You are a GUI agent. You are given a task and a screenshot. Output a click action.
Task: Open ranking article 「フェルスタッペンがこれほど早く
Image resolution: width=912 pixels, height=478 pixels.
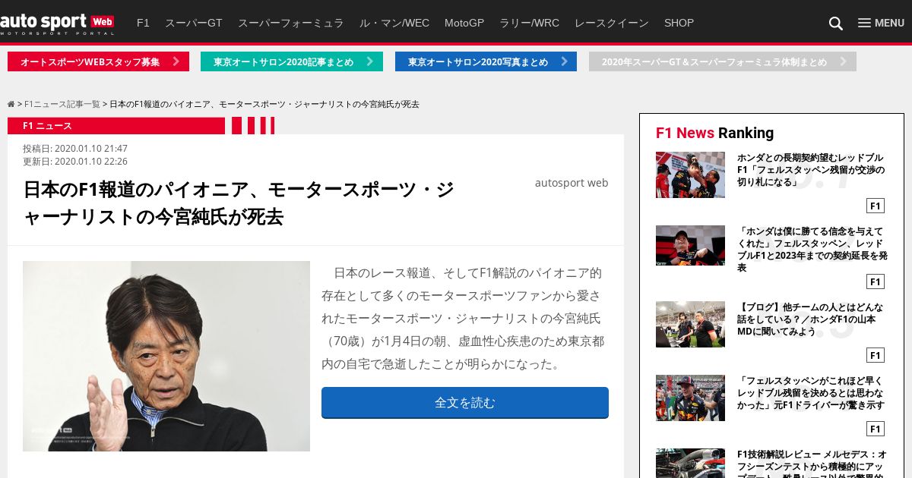coord(811,393)
